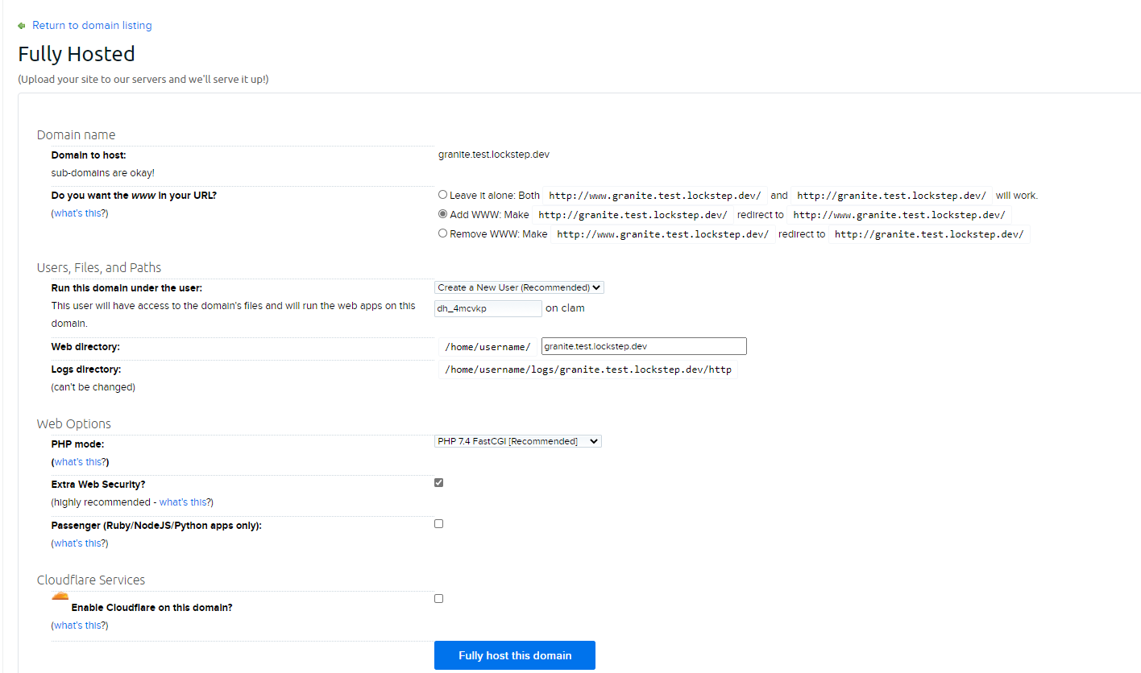
Task: Click the Return to domain listing link
Action: pos(91,25)
